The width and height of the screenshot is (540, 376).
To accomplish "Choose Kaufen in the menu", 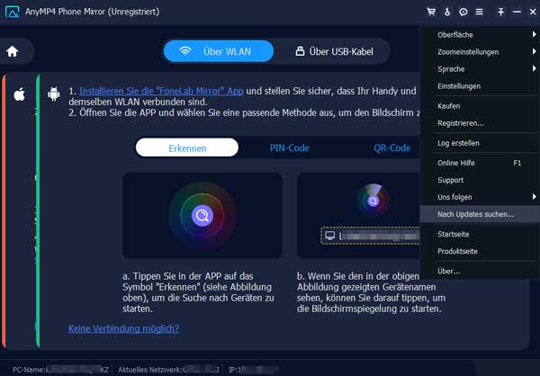I will click(x=480, y=106).
